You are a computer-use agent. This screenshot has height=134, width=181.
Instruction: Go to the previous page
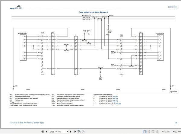coord(46,132)
